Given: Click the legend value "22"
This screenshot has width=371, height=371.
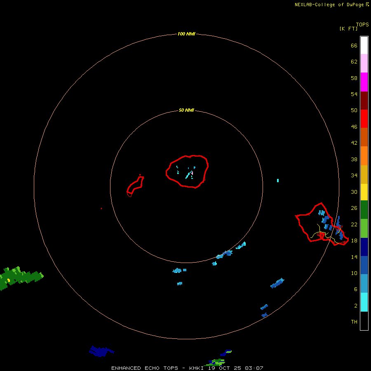Looking at the screenshot, I should pos(354,224).
